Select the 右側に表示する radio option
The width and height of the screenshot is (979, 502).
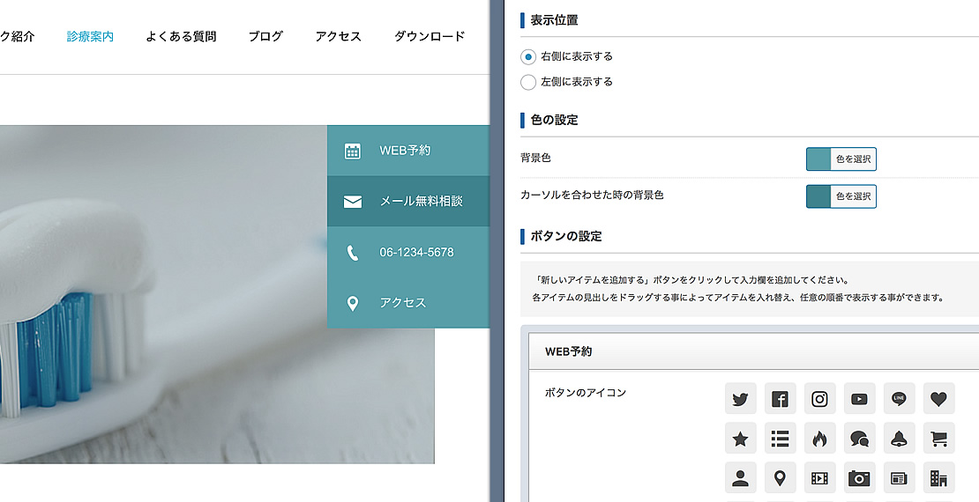pyautogui.click(x=528, y=56)
